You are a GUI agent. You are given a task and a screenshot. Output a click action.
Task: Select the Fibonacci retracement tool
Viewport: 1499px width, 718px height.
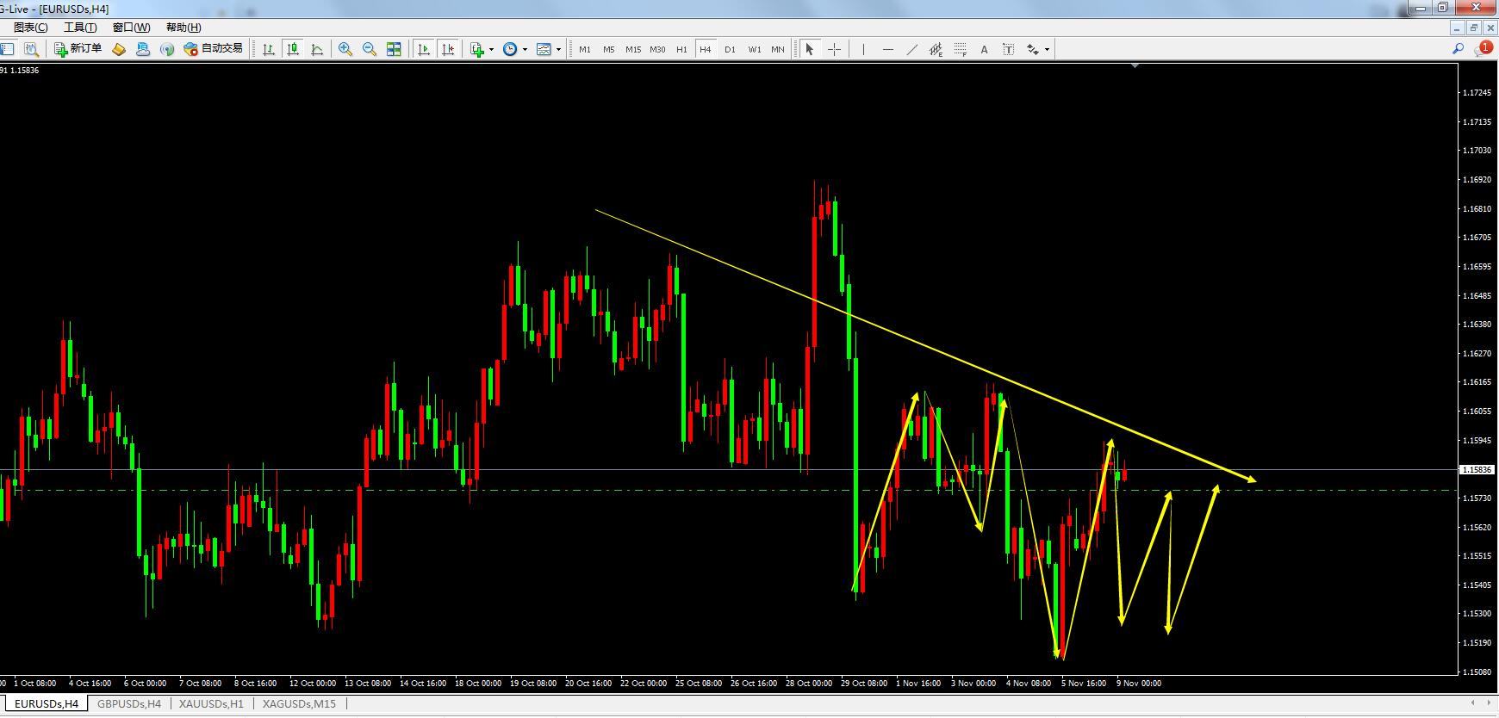(960, 49)
